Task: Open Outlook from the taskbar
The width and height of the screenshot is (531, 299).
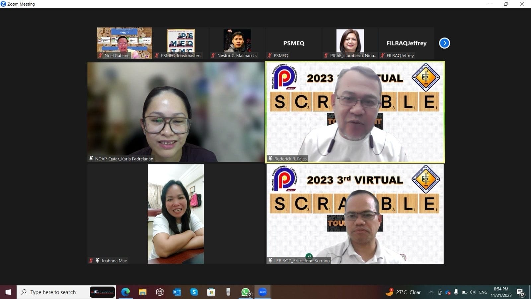Action: [177, 292]
